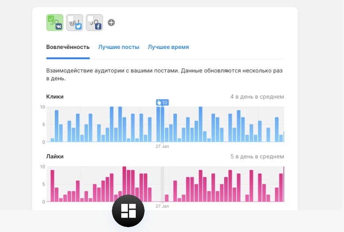Image resolution: width=344 pixels, height=232 pixels.
Task: Enable the Twitter account checkbox
Action: (x=71, y=19)
